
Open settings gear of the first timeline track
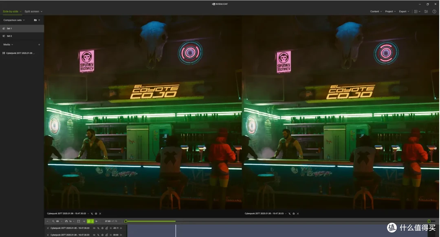point(102,228)
